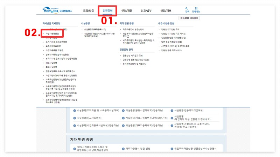The image size is (280, 157).
Task: Open the 검색 search icon
Action: point(187,8)
